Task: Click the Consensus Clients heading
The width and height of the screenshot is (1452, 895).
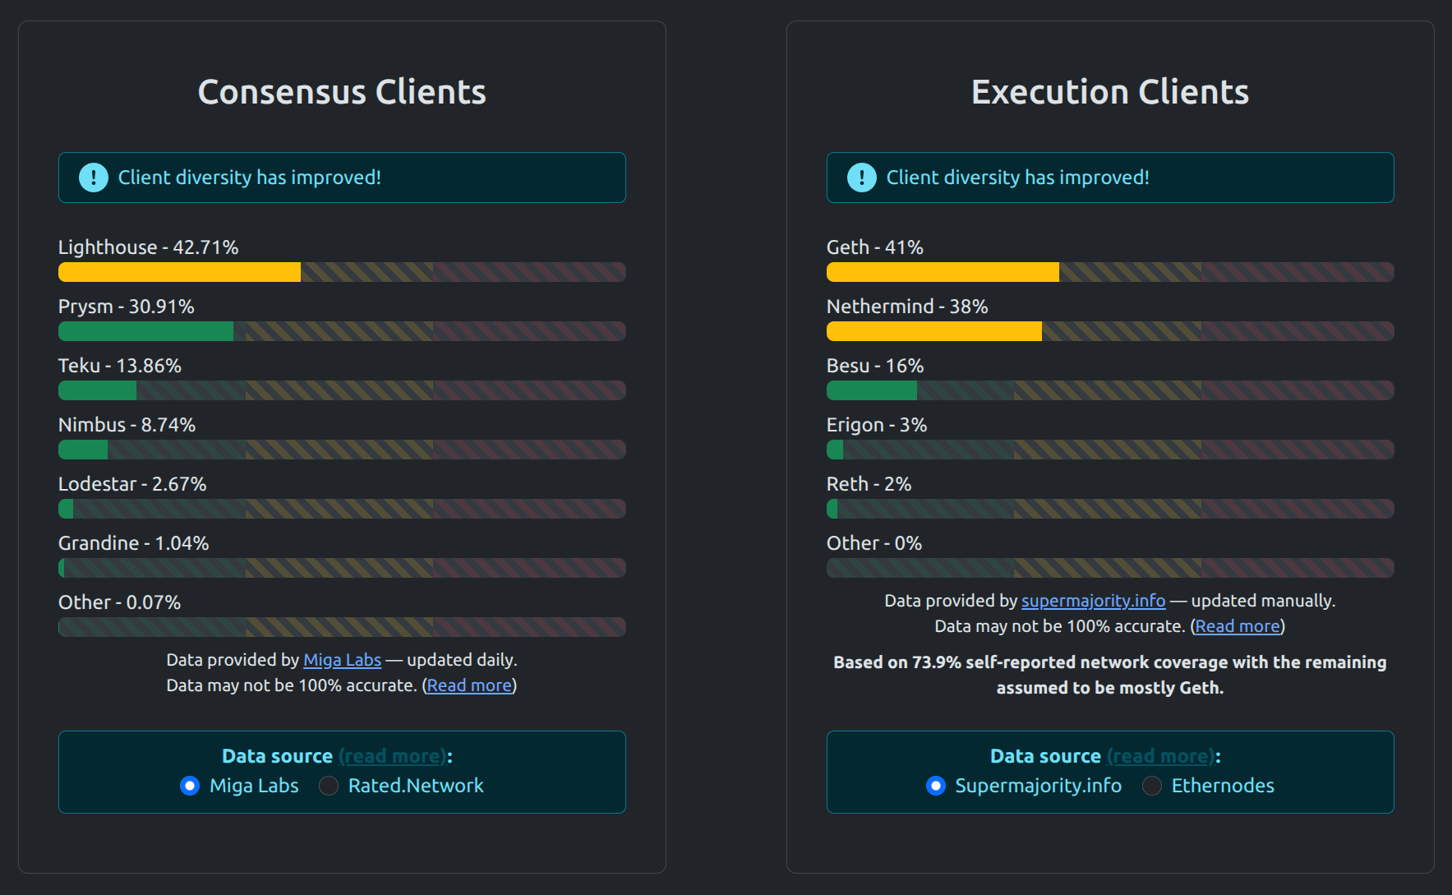Action: pos(342,92)
